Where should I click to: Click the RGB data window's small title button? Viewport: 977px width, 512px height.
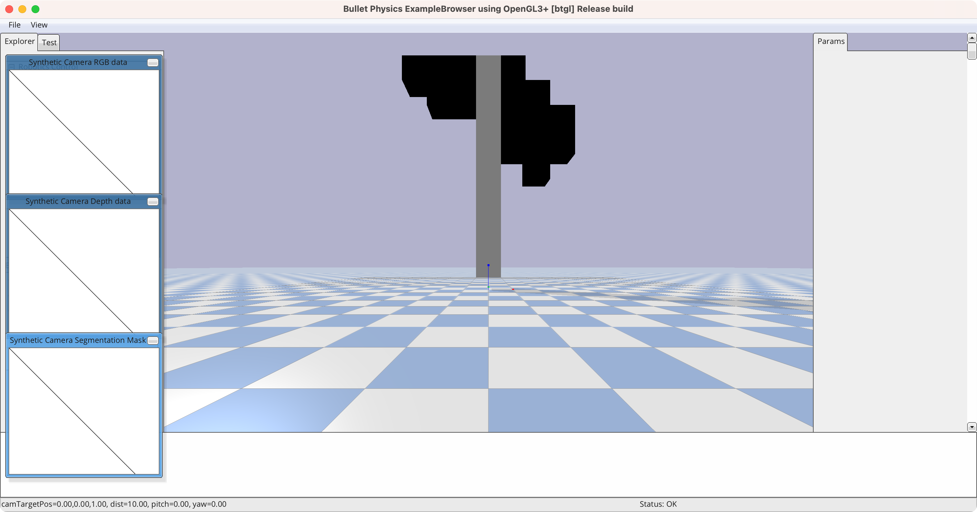point(153,63)
